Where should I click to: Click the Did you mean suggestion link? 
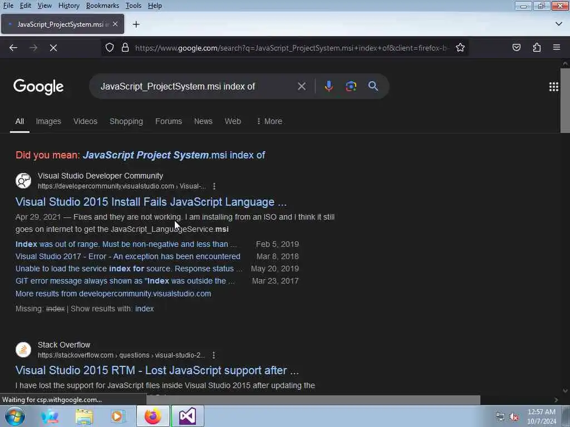pyautogui.click(x=174, y=155)
